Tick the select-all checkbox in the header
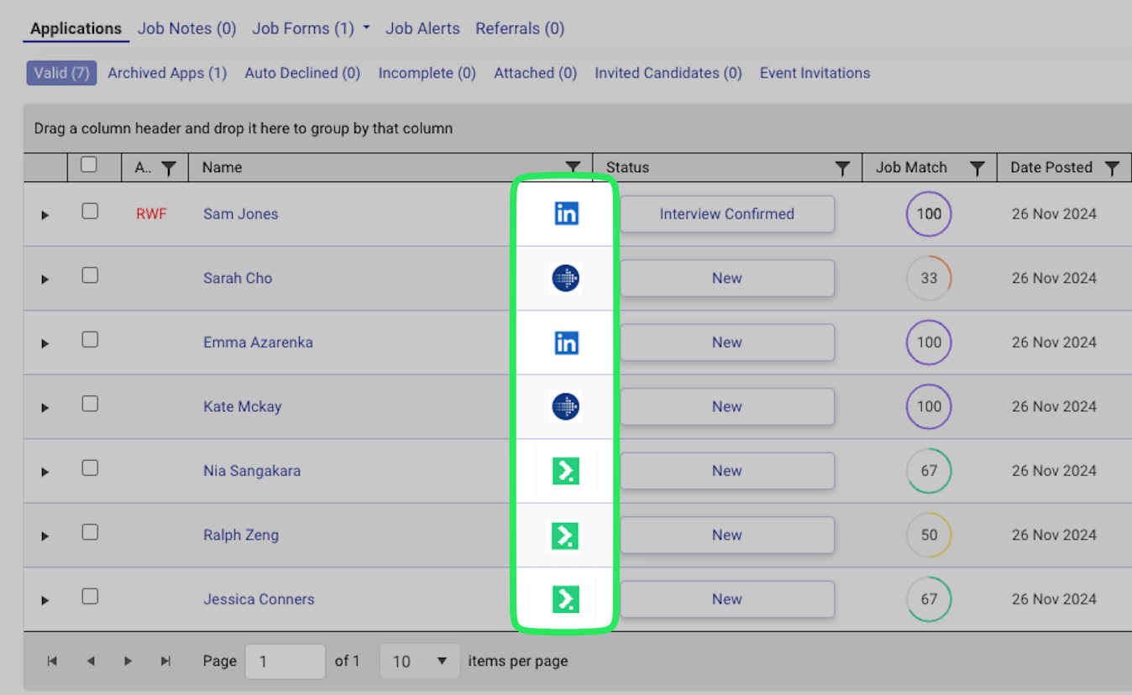The height and width of the screenshot is (695, 1132). click(x=89, y=165)
